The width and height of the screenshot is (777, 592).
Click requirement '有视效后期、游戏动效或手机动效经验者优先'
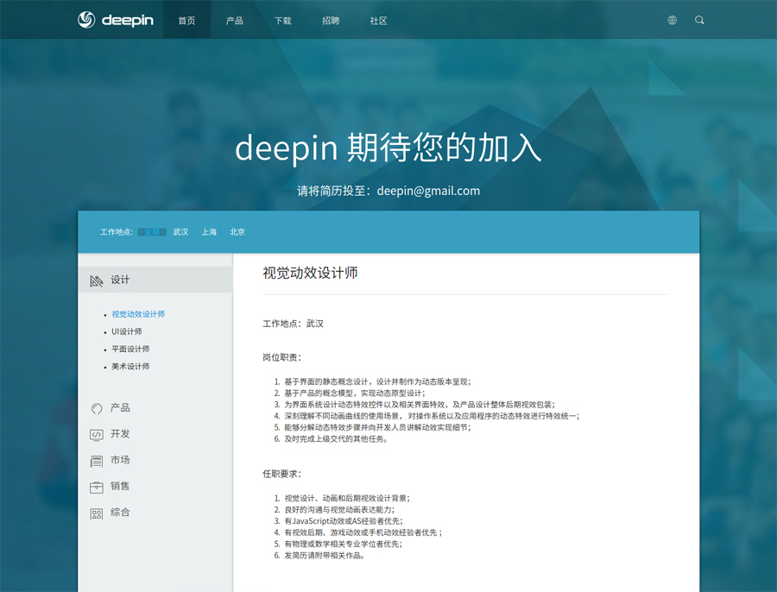363,532
